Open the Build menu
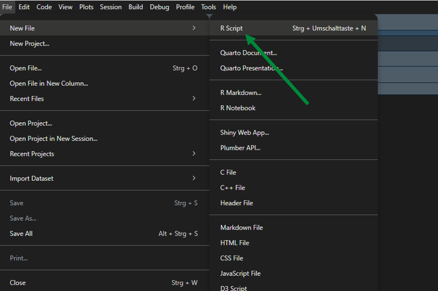The width and height of the screenshot is (438, 291). (x=136, y=7)
